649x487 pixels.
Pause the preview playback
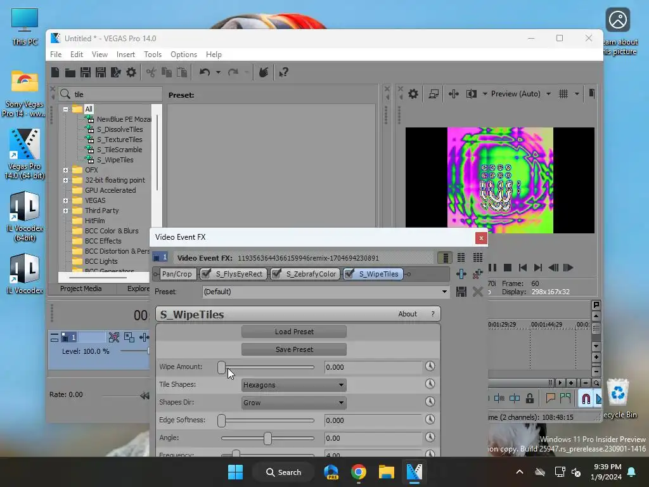(x=492, y=268)
